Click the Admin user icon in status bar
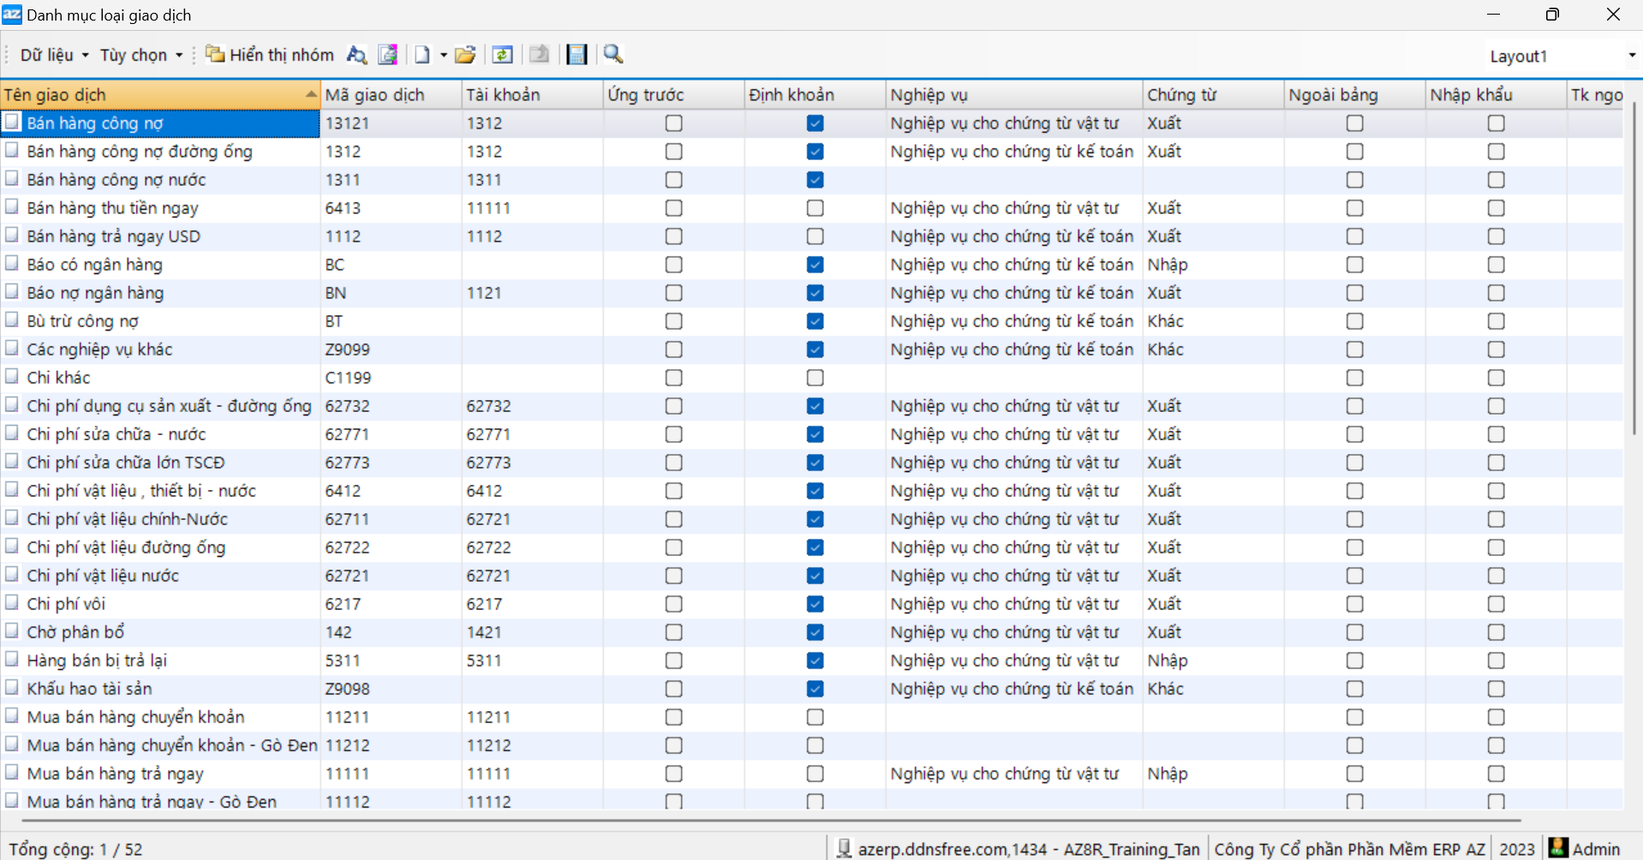Screen dimensions: 1643x860 tap(1559, 848)
